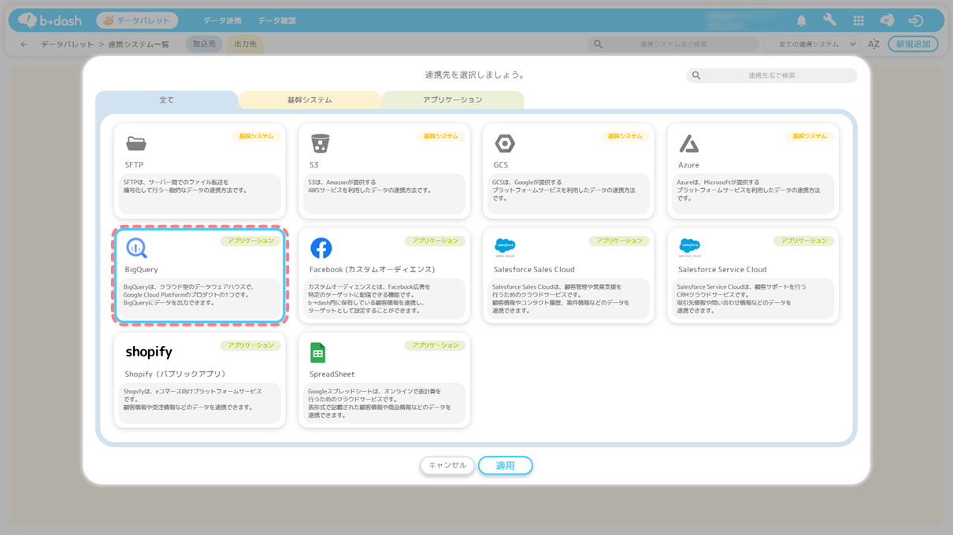Click the Shopify description text
The height and width of the screenshot is (535, 953).
(192, 400)
